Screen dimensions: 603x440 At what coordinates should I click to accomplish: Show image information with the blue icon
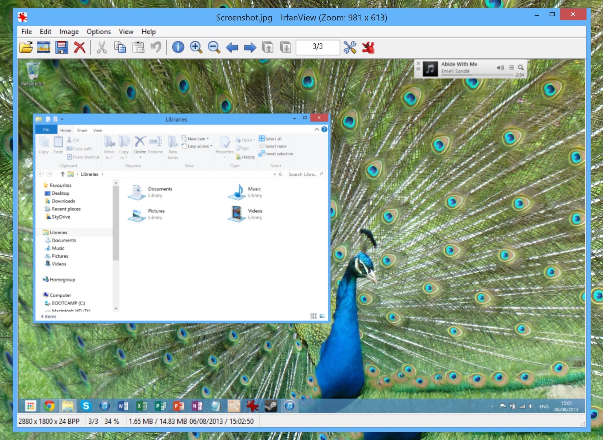tap(178, 47)
